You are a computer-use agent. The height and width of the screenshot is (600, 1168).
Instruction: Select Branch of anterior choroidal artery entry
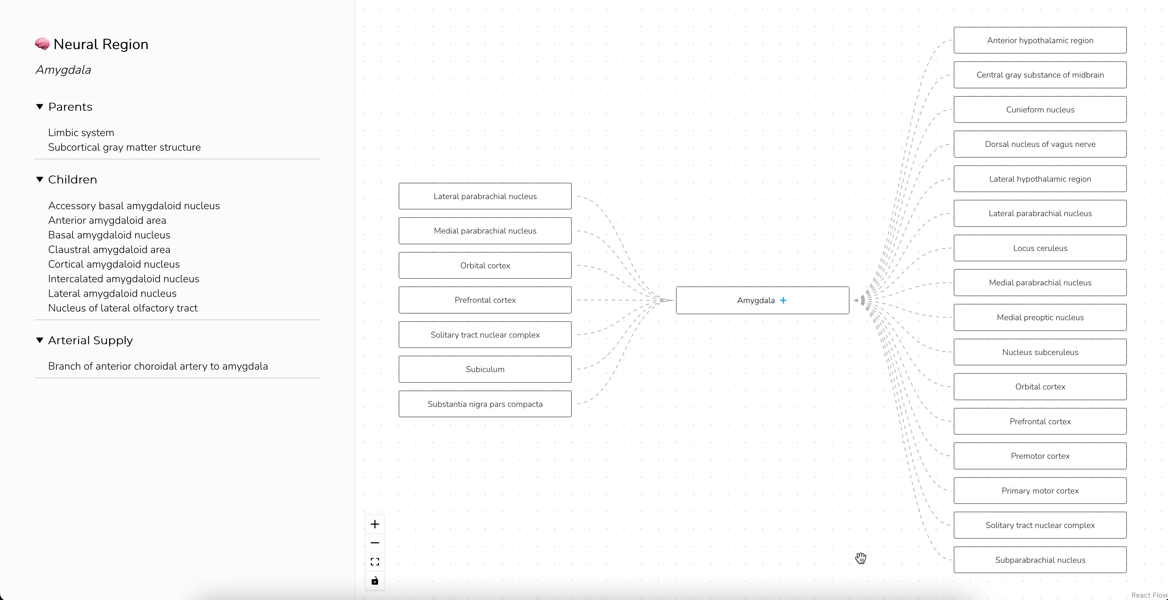pos(158,366)
